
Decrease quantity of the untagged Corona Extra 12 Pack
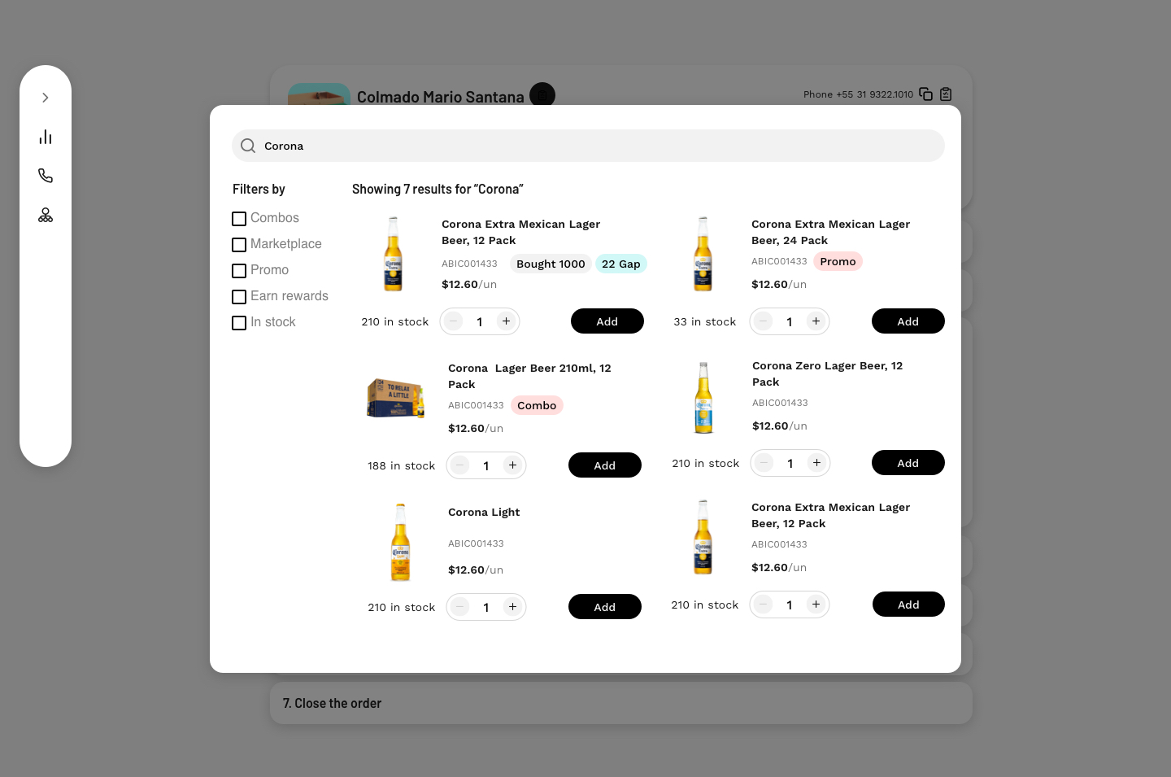coord(764,605)
